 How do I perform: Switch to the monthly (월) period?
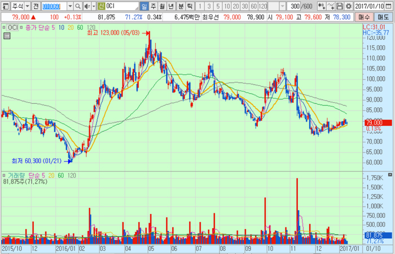point(162,6)
